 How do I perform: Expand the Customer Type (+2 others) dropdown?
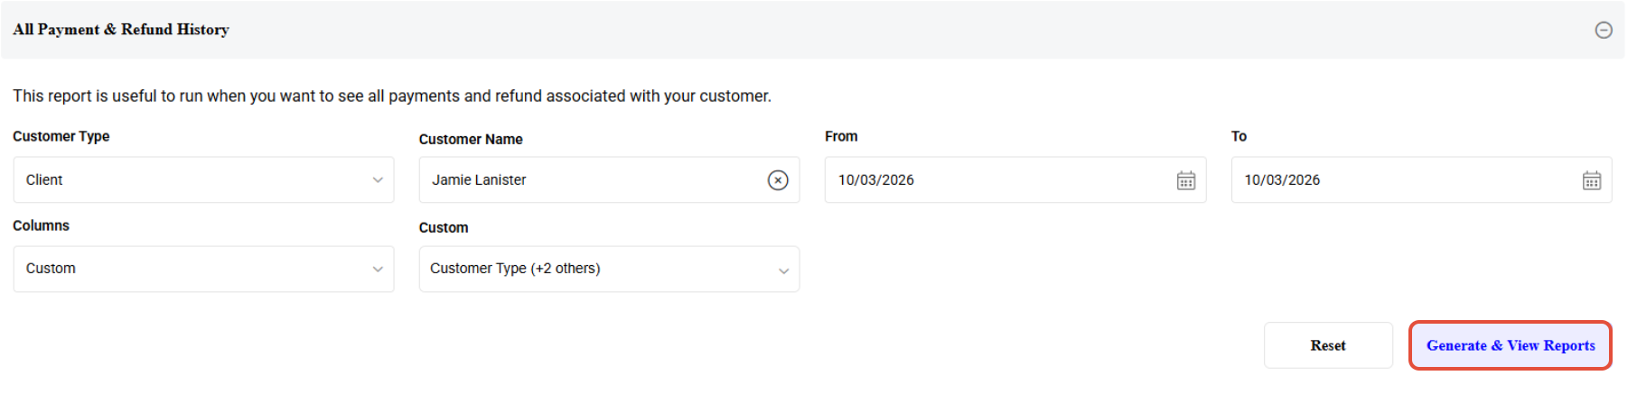point(609,269)
